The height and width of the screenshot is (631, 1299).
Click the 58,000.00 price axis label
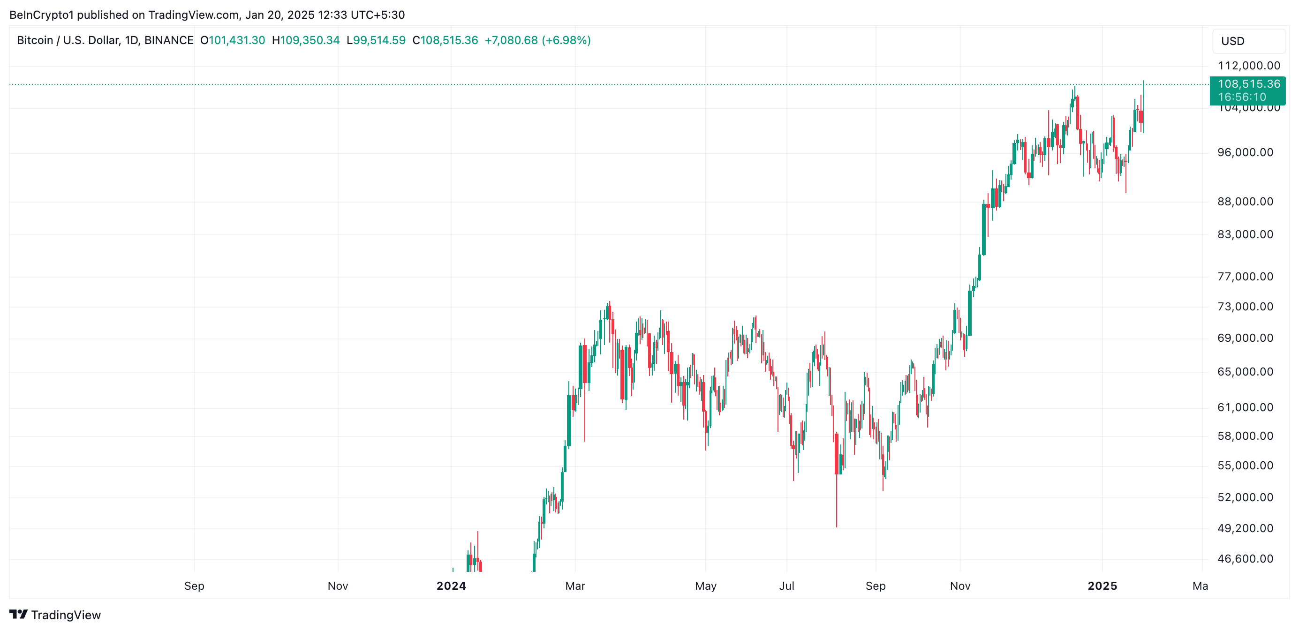pos(1245,436)
